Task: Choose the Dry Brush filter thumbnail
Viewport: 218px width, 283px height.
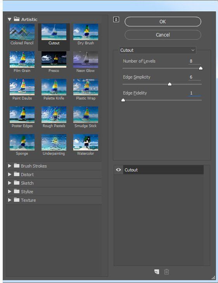Action: (86, 32)
